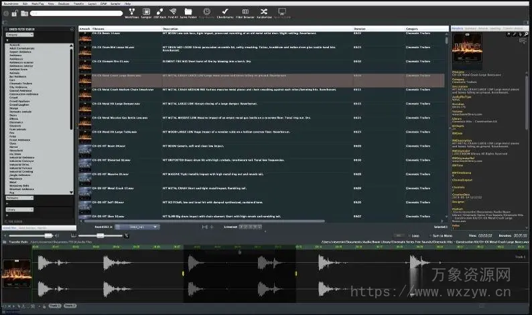The image size is (532, 315).
Task: Open the Transfer menu
Action: point(79,3)
